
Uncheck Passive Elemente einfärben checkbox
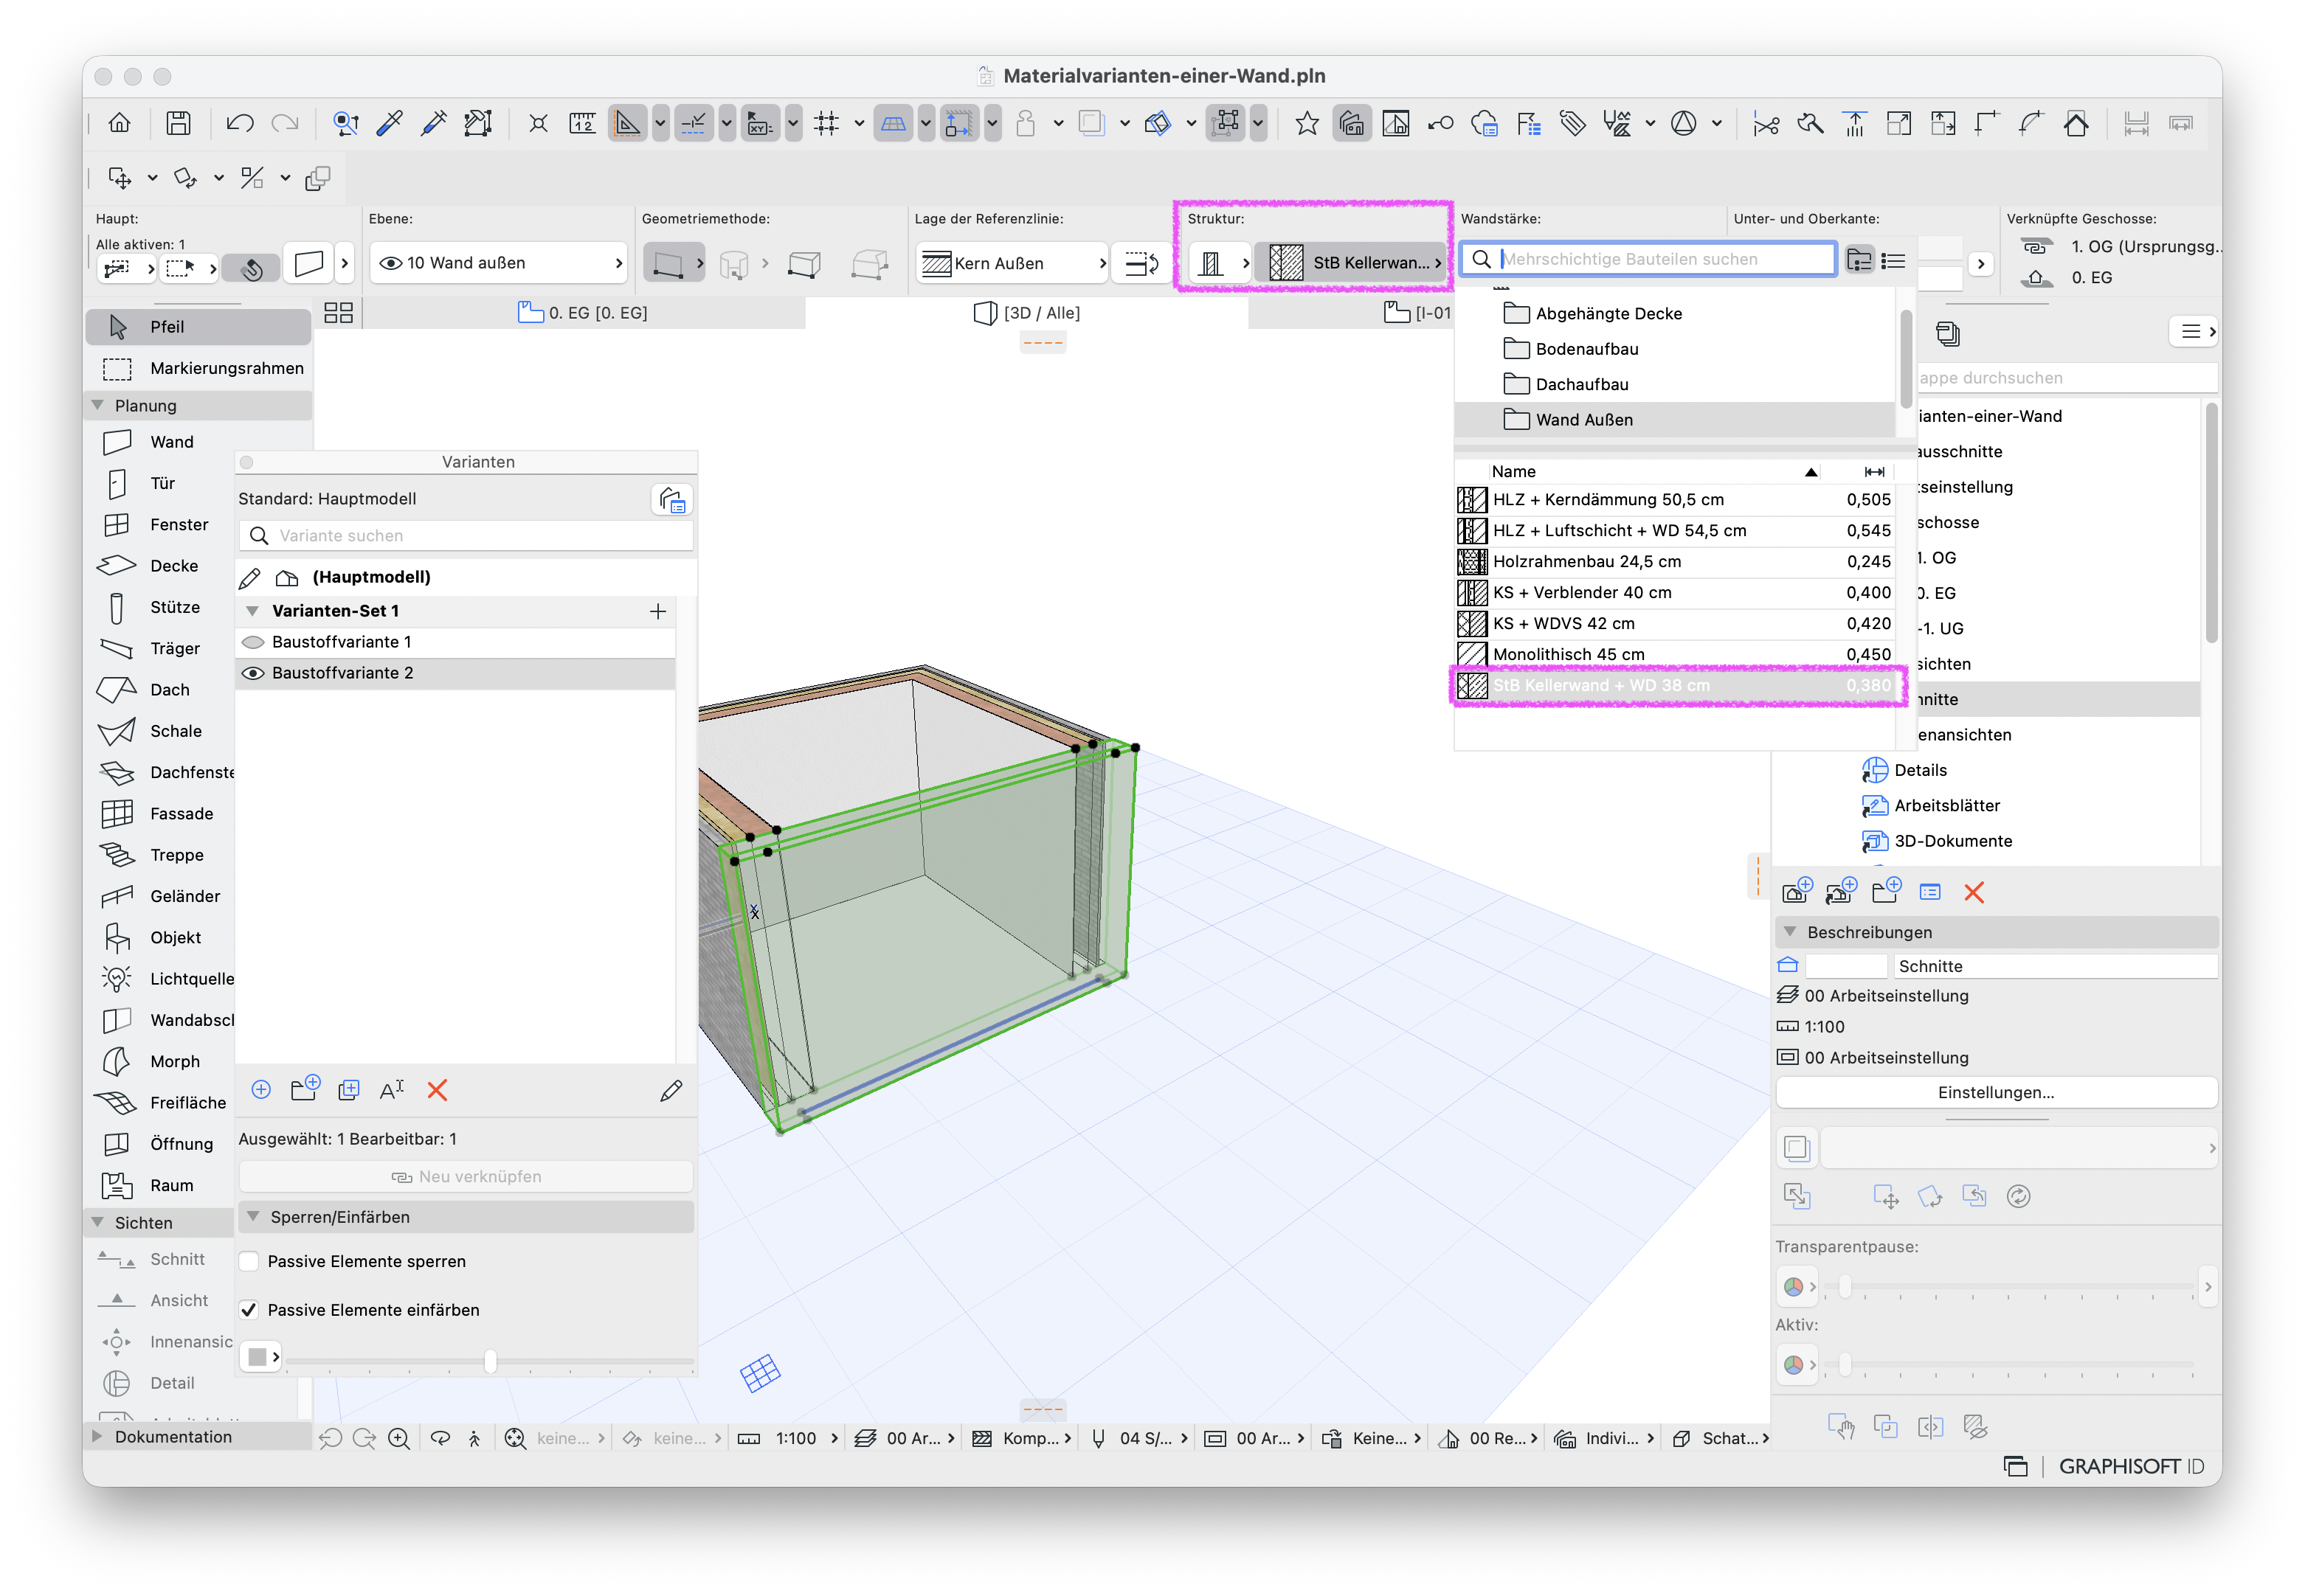[249, 1310]
